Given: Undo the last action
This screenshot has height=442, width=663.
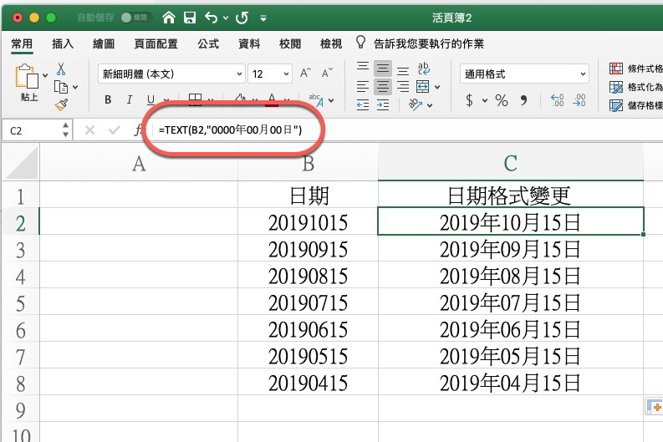Looking at the screenshot, I should pyautogui.click(x=211, y=18).
